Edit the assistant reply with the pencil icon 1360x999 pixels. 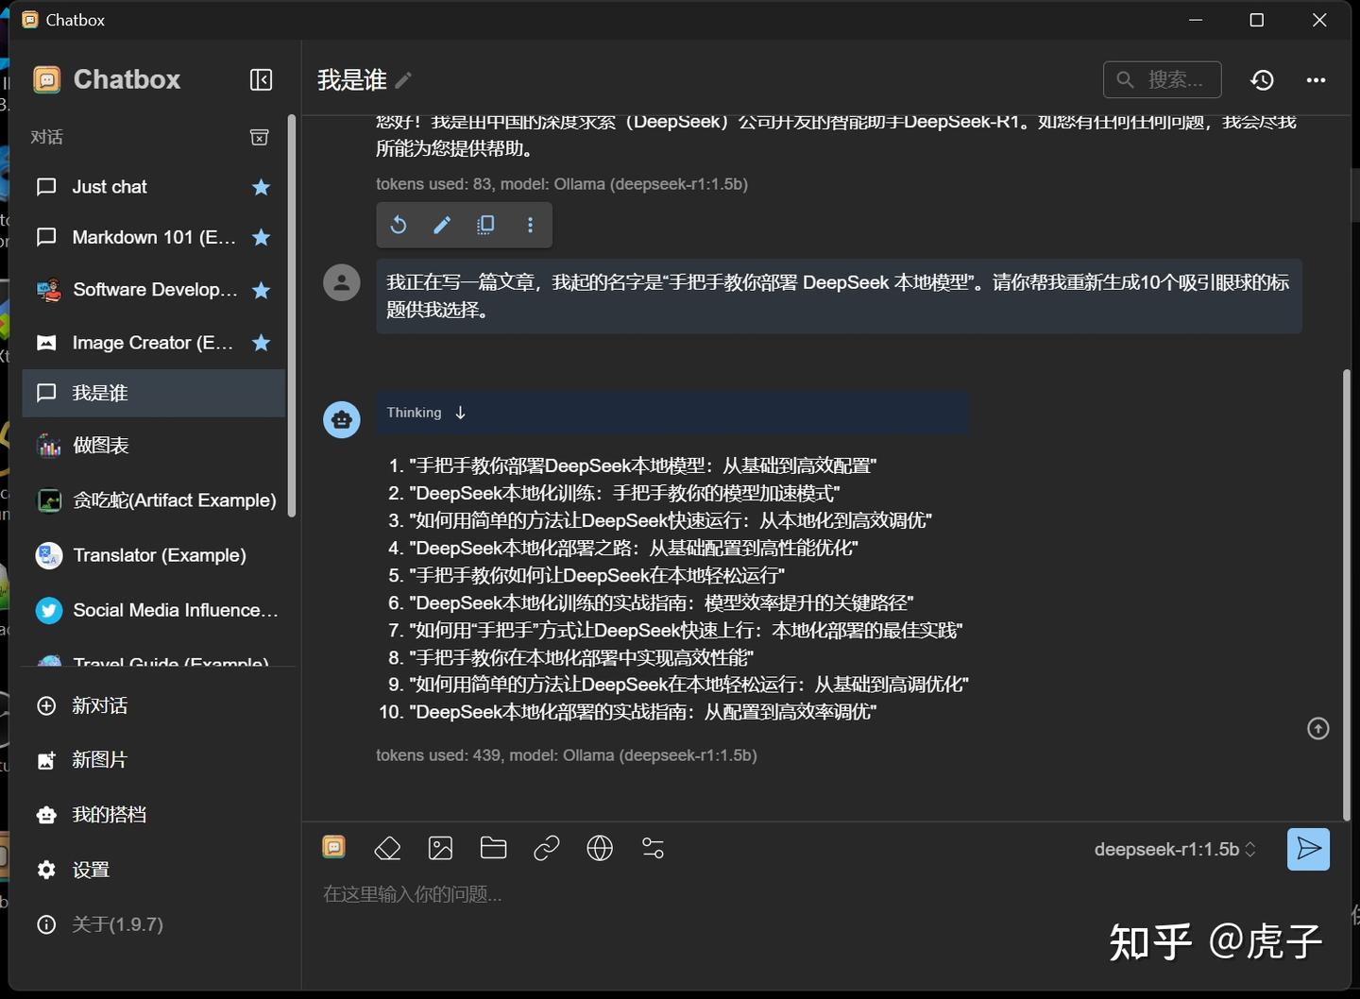pos(441,225)
